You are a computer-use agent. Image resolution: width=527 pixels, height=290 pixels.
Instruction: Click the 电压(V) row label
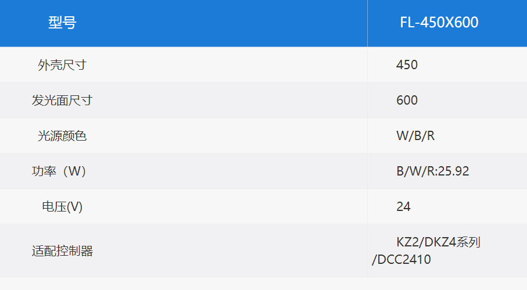pos(62,207)
